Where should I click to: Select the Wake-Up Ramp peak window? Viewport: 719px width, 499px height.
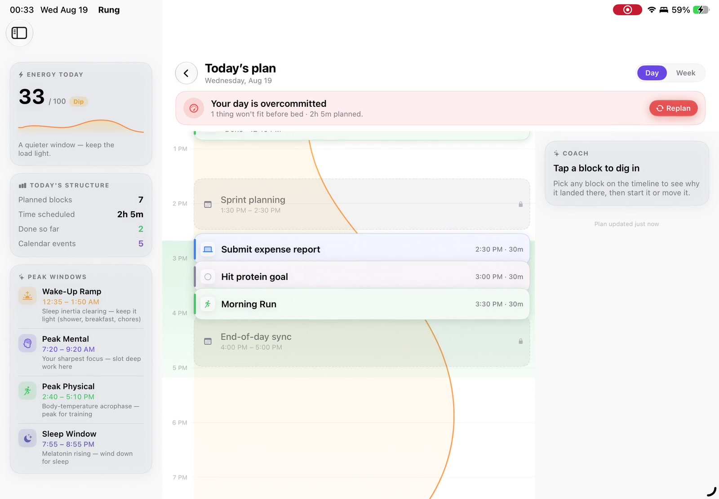coord(81,305)
